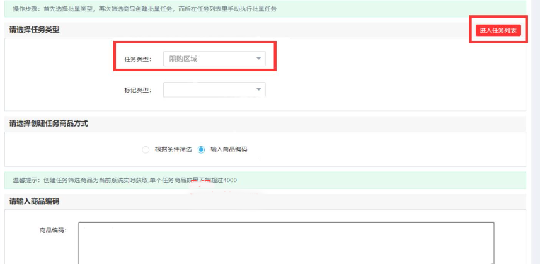
Task: Click the arrow icon in 标记类型 dropdown
Action: click(x=258, y=90)
